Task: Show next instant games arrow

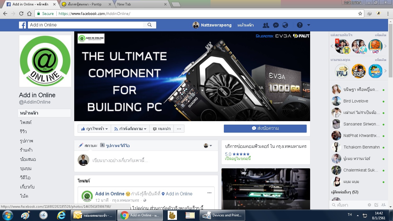Action: (x=386, y=46)
